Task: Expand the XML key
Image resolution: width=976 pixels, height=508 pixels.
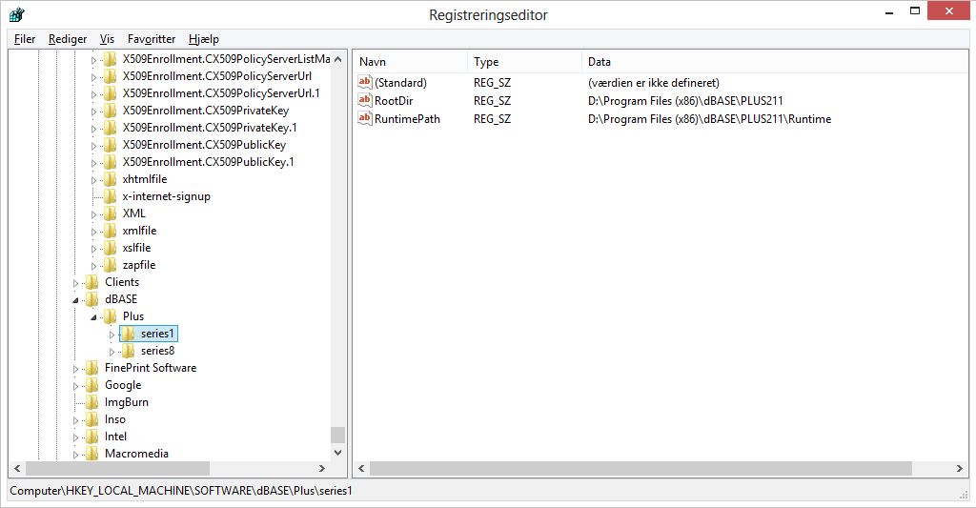Action: 94,214
